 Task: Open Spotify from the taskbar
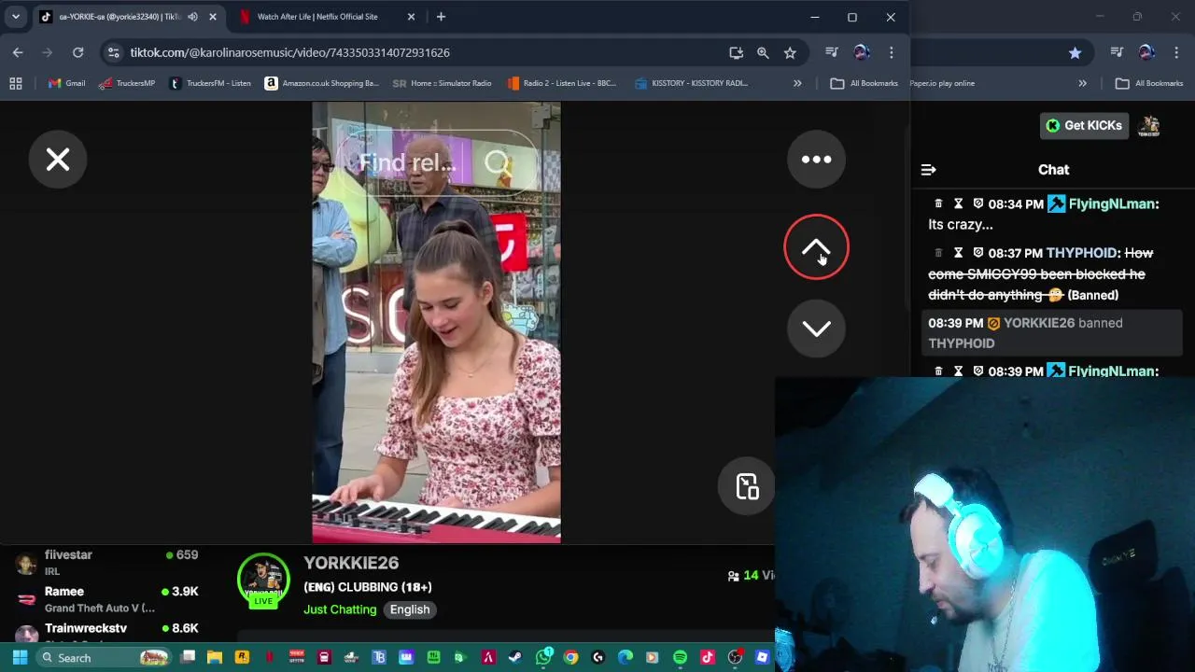(x=680, y=657)
